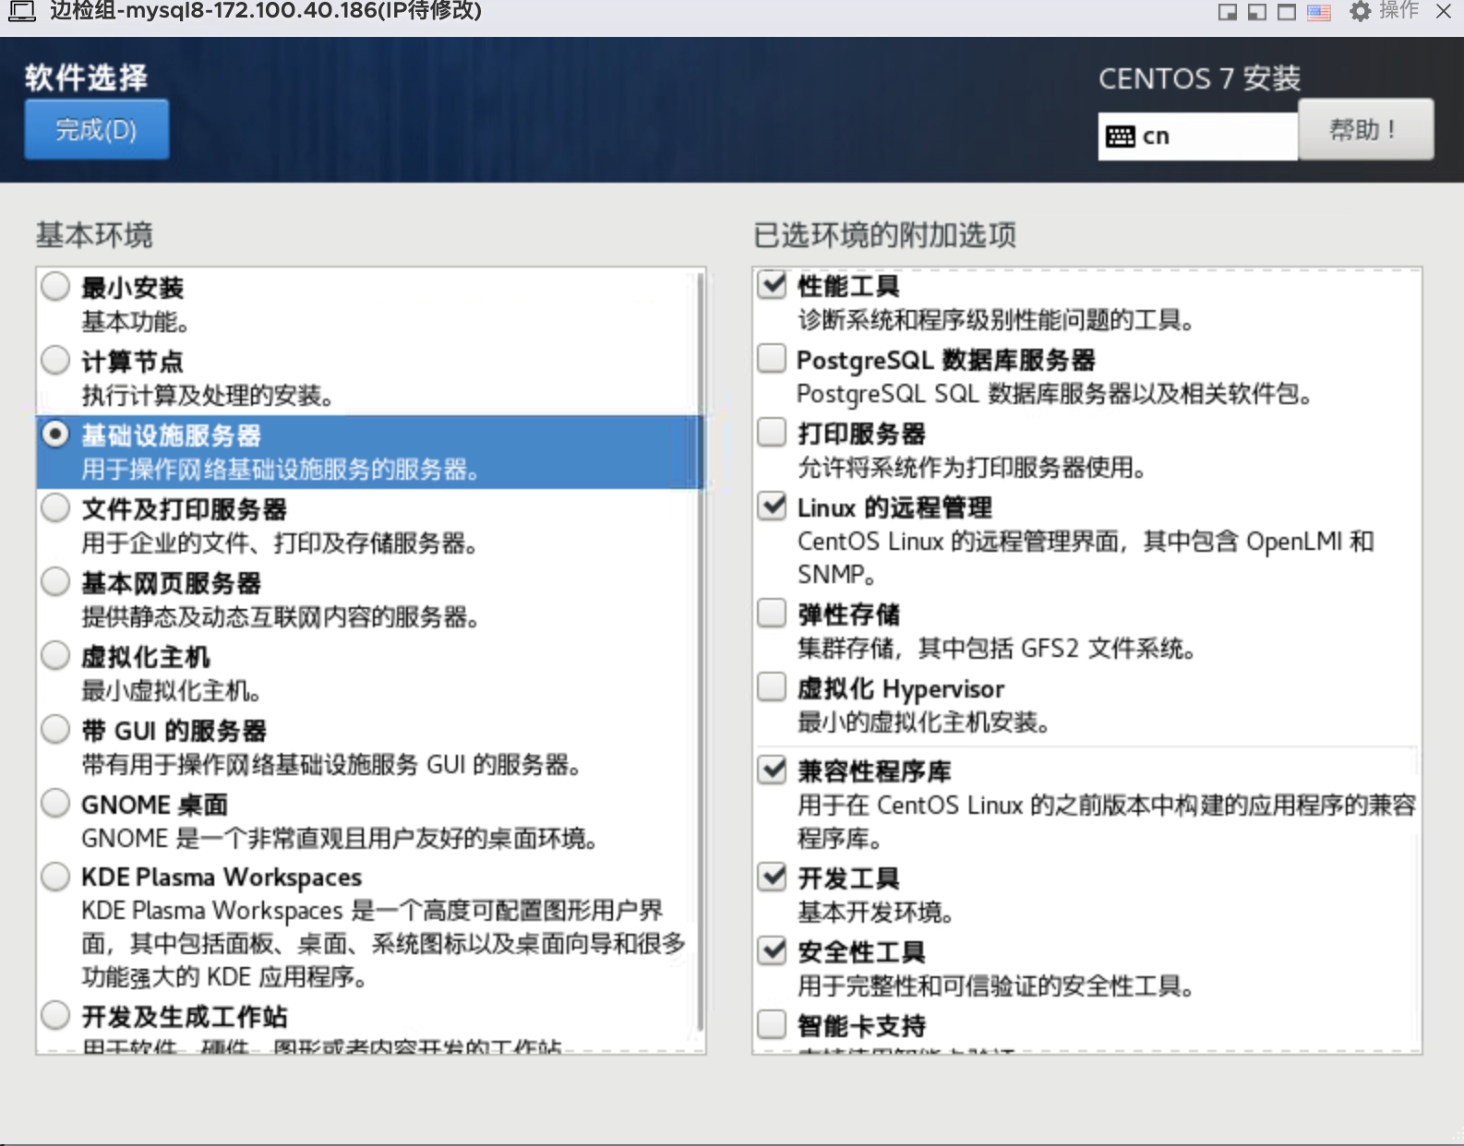Viewport: 1464px width, 1146px height.
Task: Open the 操作 gear menu
Action: pyautogui.click(x=1384, y=11)
